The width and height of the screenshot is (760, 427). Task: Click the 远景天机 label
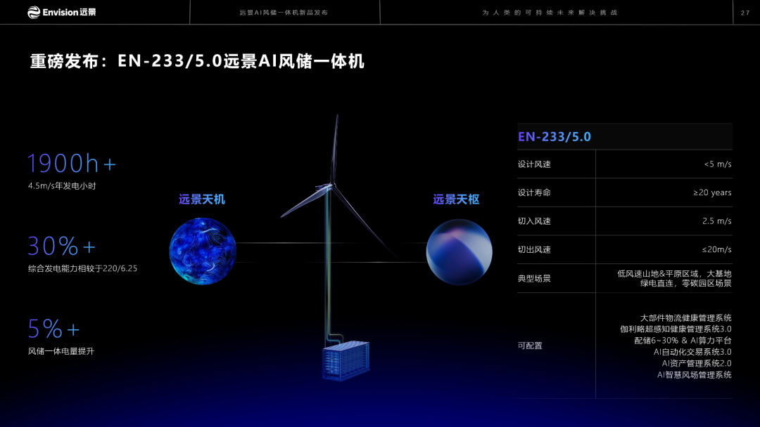[x=202, y=199]
